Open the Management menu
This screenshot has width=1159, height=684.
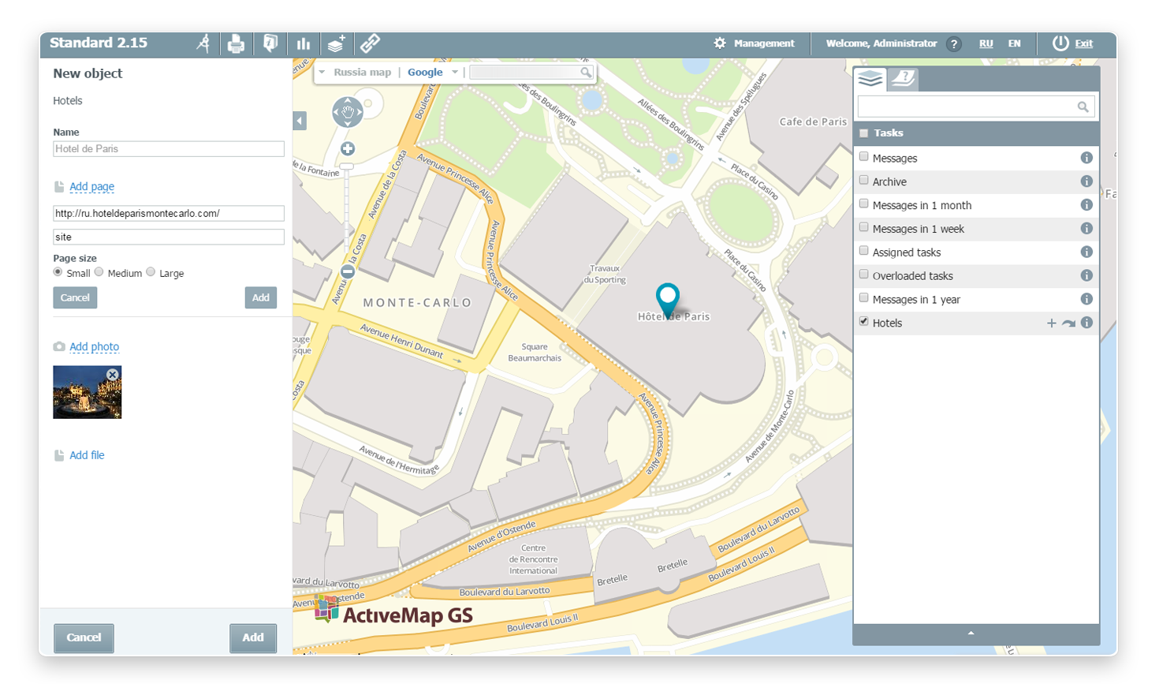point(755,43)
